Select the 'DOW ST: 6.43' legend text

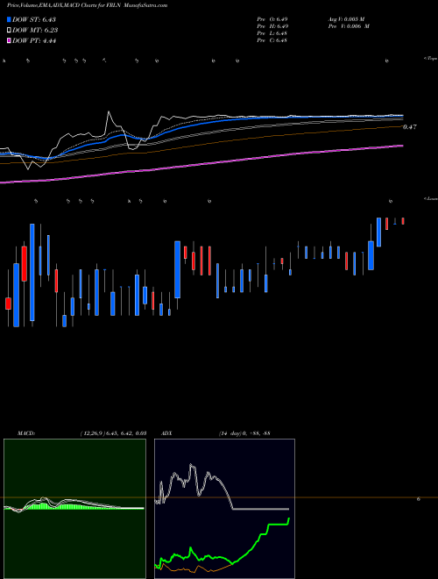34,19
